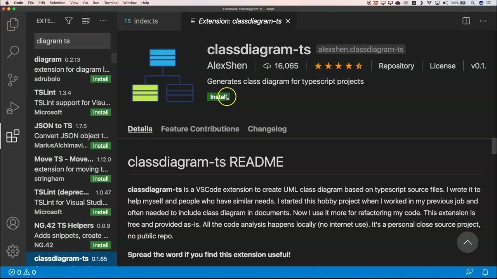Click the download count 16,065
497x279 pixels.
[281, 66]
